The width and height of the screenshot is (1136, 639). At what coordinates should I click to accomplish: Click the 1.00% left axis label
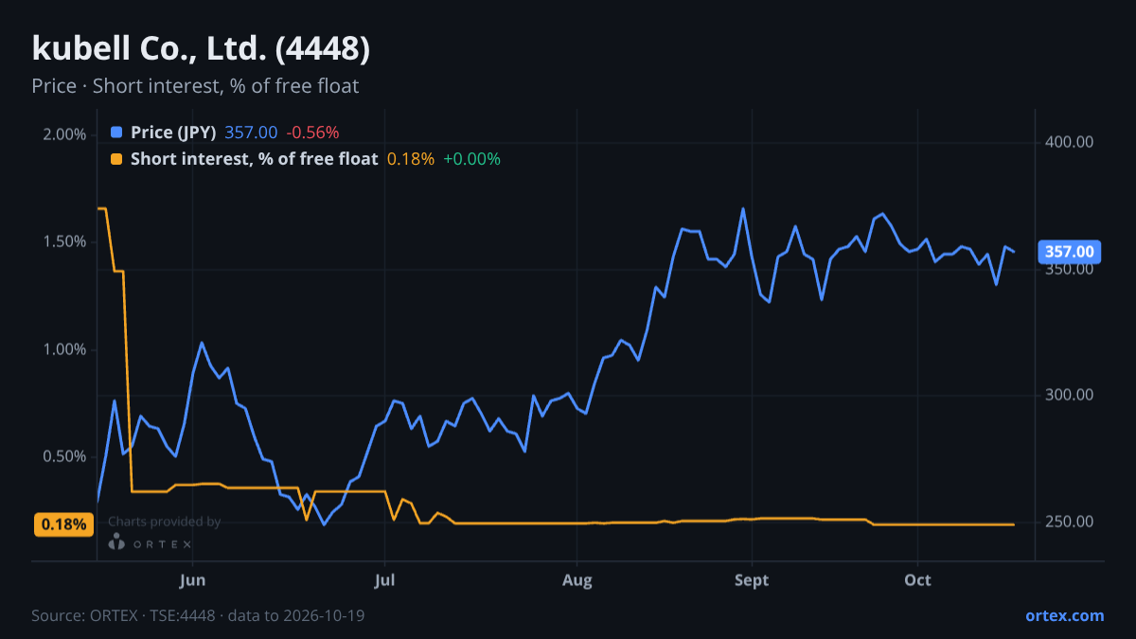coord(64,349)
